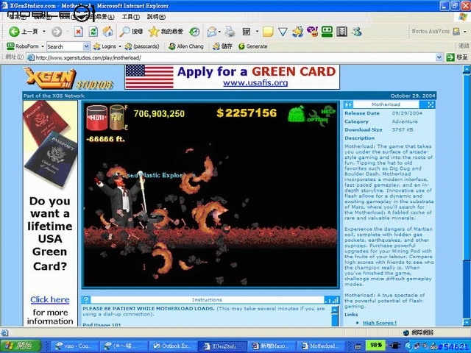Switch to the Outlook Ex... taskbar window
471x353 pixels.
click(172, 346)
